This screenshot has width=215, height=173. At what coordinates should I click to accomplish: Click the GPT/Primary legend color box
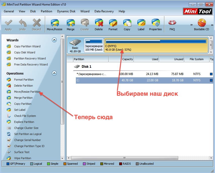[8, 164]
